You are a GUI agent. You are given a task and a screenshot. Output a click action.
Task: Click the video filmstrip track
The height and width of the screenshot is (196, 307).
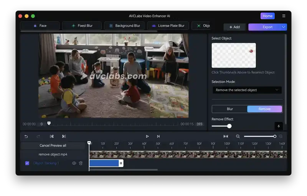pos(188,154)
